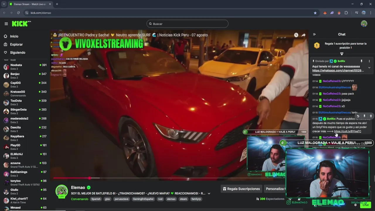
Task: Close the Elemao Stream tab
Action: pos(50,4)
